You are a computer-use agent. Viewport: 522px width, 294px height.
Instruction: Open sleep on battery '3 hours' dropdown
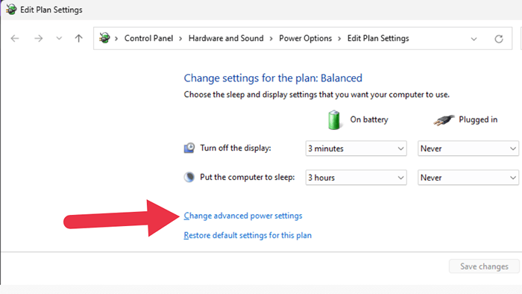356,178
